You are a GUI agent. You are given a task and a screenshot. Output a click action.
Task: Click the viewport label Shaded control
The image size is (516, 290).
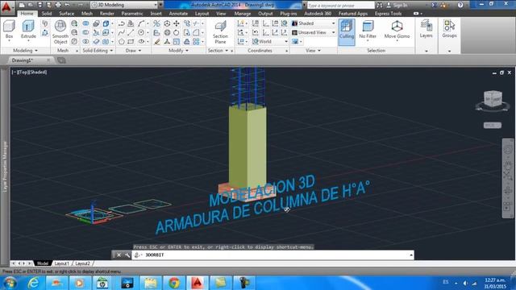39,72
